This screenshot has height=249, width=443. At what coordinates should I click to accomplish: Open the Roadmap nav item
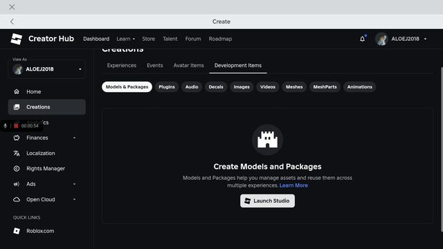tap(220, 39)
